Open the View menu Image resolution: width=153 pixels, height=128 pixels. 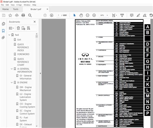pyautogui.click(x=13, y=5)
